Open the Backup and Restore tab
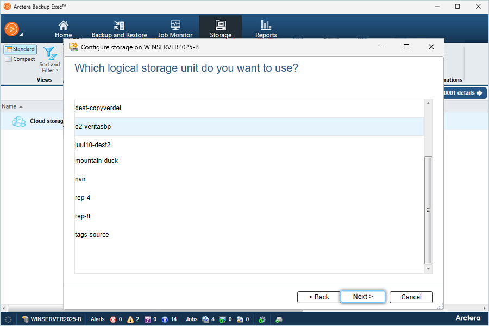Viewport: 489px width, 326px height. click(x=119, y=29)
